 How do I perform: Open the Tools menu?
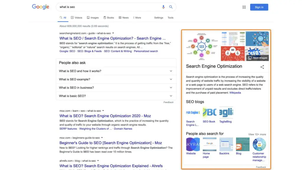coord(170,17)
